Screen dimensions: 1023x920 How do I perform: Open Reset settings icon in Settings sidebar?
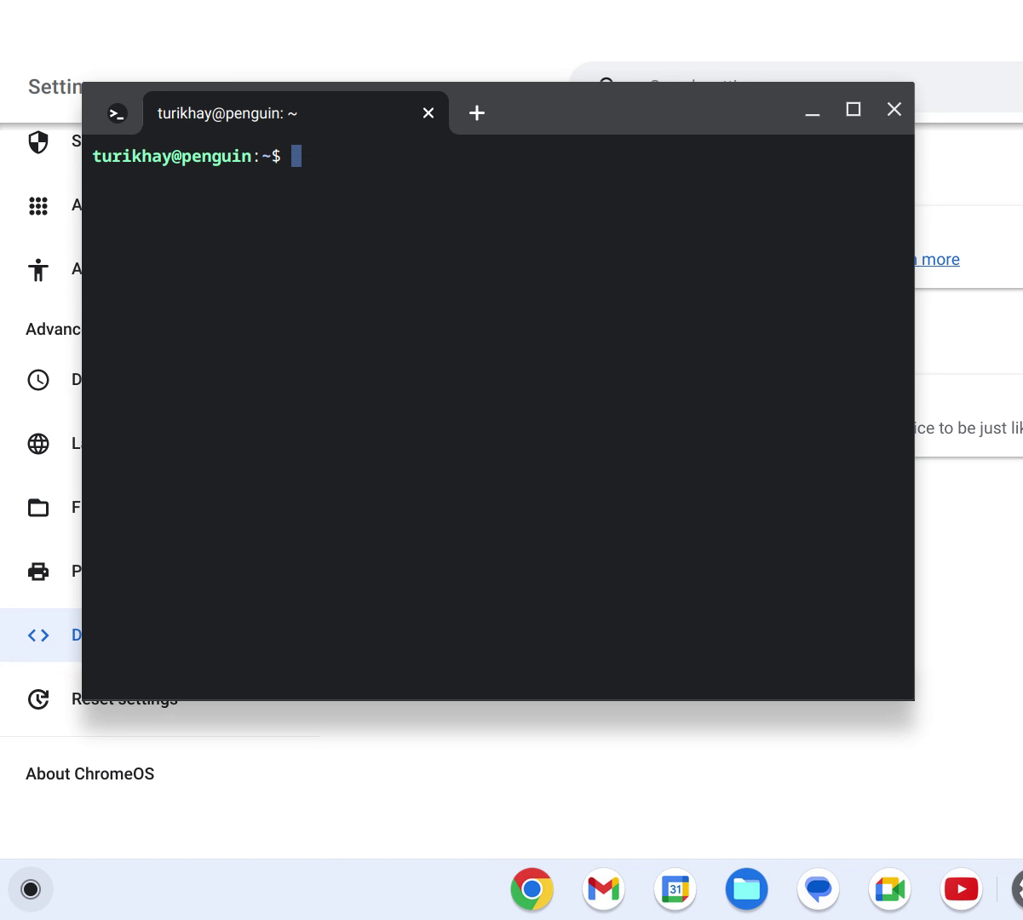pyautogui.click(x=38, y=699)
